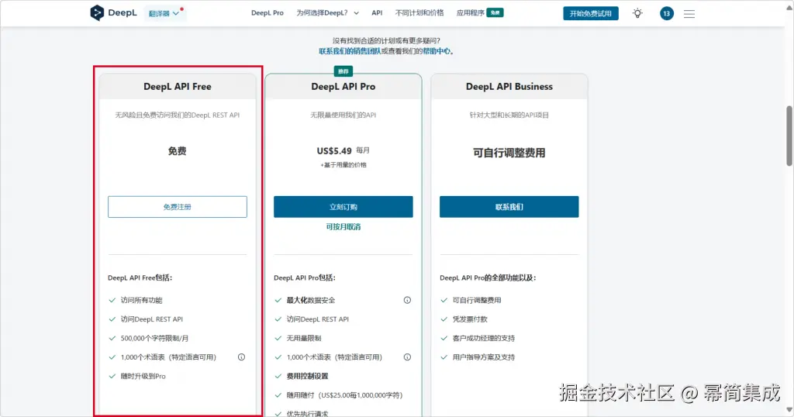Screen dimensions: 794x417
Task: Click 费用控制设置 feature text
Action: (307, 376)
